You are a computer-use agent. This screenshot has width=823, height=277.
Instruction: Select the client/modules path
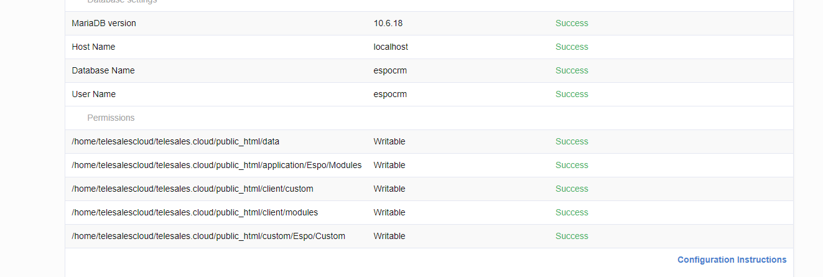coord(195,212)
